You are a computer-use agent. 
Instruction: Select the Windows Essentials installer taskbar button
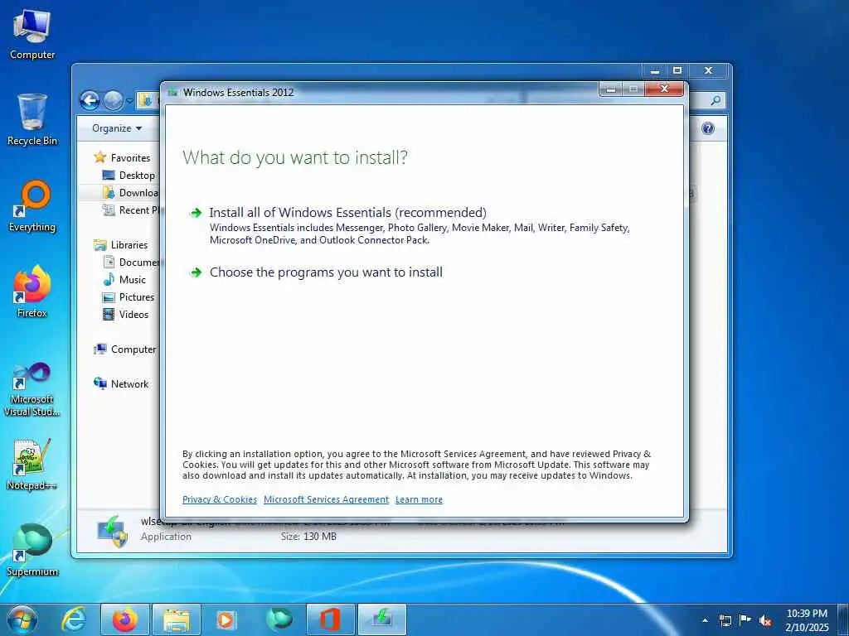pos(381,619)
